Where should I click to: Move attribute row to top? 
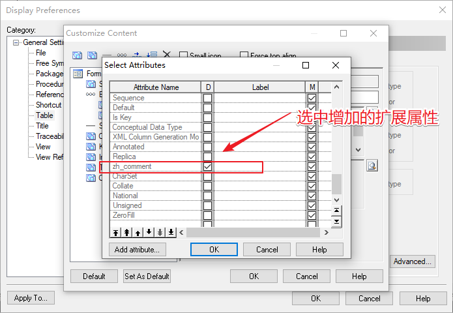pyautogui.click(x=115, y=232)
